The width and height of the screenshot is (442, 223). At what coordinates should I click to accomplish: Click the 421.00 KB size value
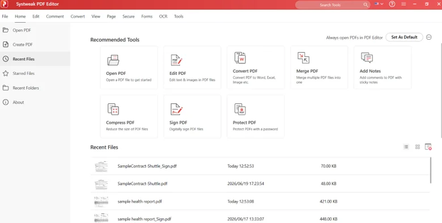click(329, 201)
